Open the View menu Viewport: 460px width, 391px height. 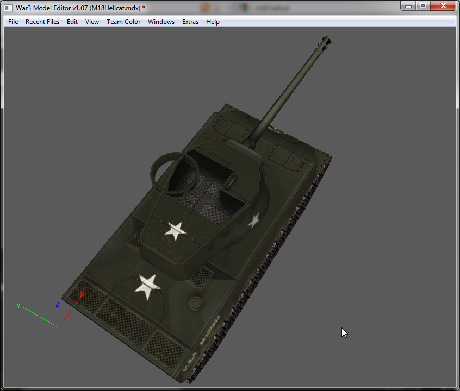coord(92,22)
